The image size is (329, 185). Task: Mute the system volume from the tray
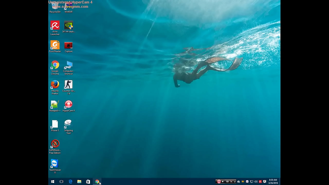coord(256,182)
